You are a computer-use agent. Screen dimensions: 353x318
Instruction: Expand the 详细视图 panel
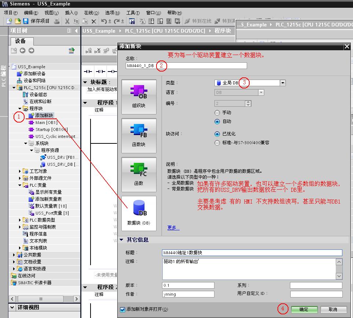click(x=12, y=307)
